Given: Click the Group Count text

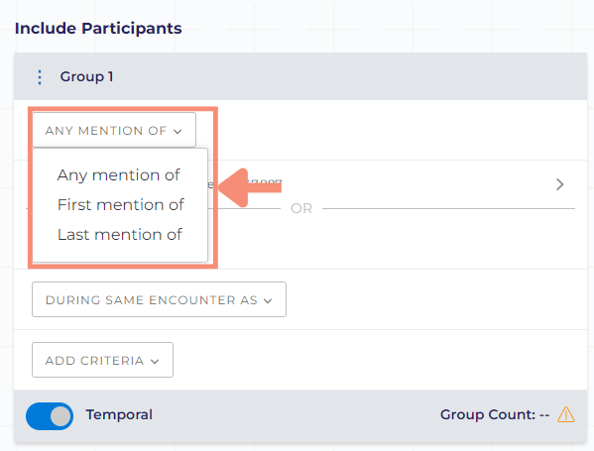Looking at the screenshot, I should pyautogui.click(x=495, y=414).
